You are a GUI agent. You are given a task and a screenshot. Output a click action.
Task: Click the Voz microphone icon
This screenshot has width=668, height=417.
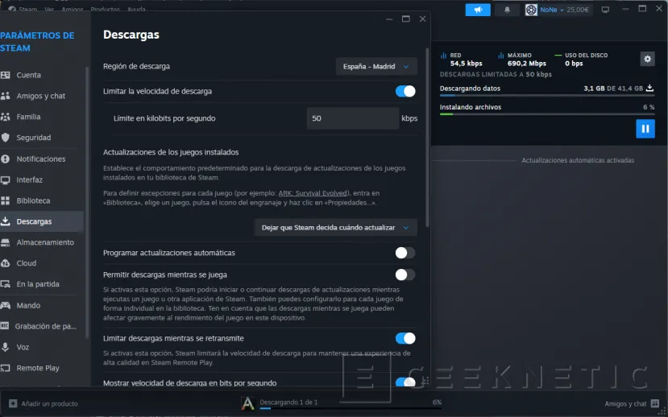[x=5, y=347]
